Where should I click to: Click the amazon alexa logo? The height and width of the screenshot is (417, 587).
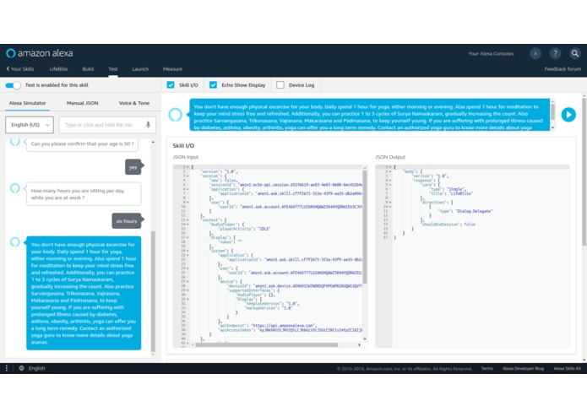(40, 53)
